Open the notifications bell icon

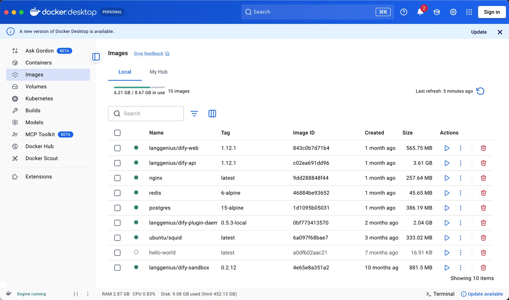420,12
